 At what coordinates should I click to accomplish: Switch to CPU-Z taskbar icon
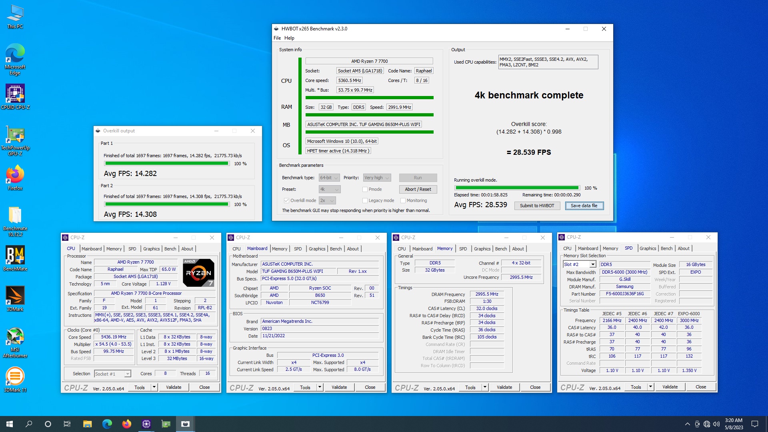(146, 424)
